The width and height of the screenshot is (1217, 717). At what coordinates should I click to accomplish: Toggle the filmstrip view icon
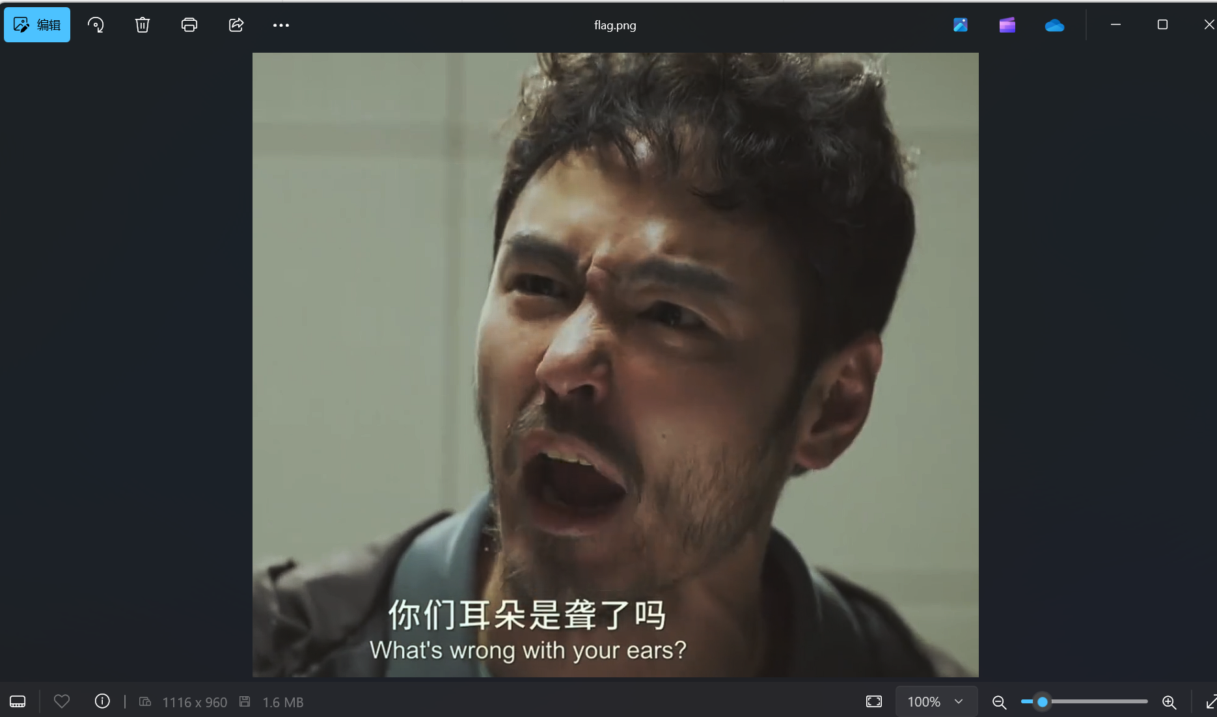pyautogui.click(x=18, y=701)
